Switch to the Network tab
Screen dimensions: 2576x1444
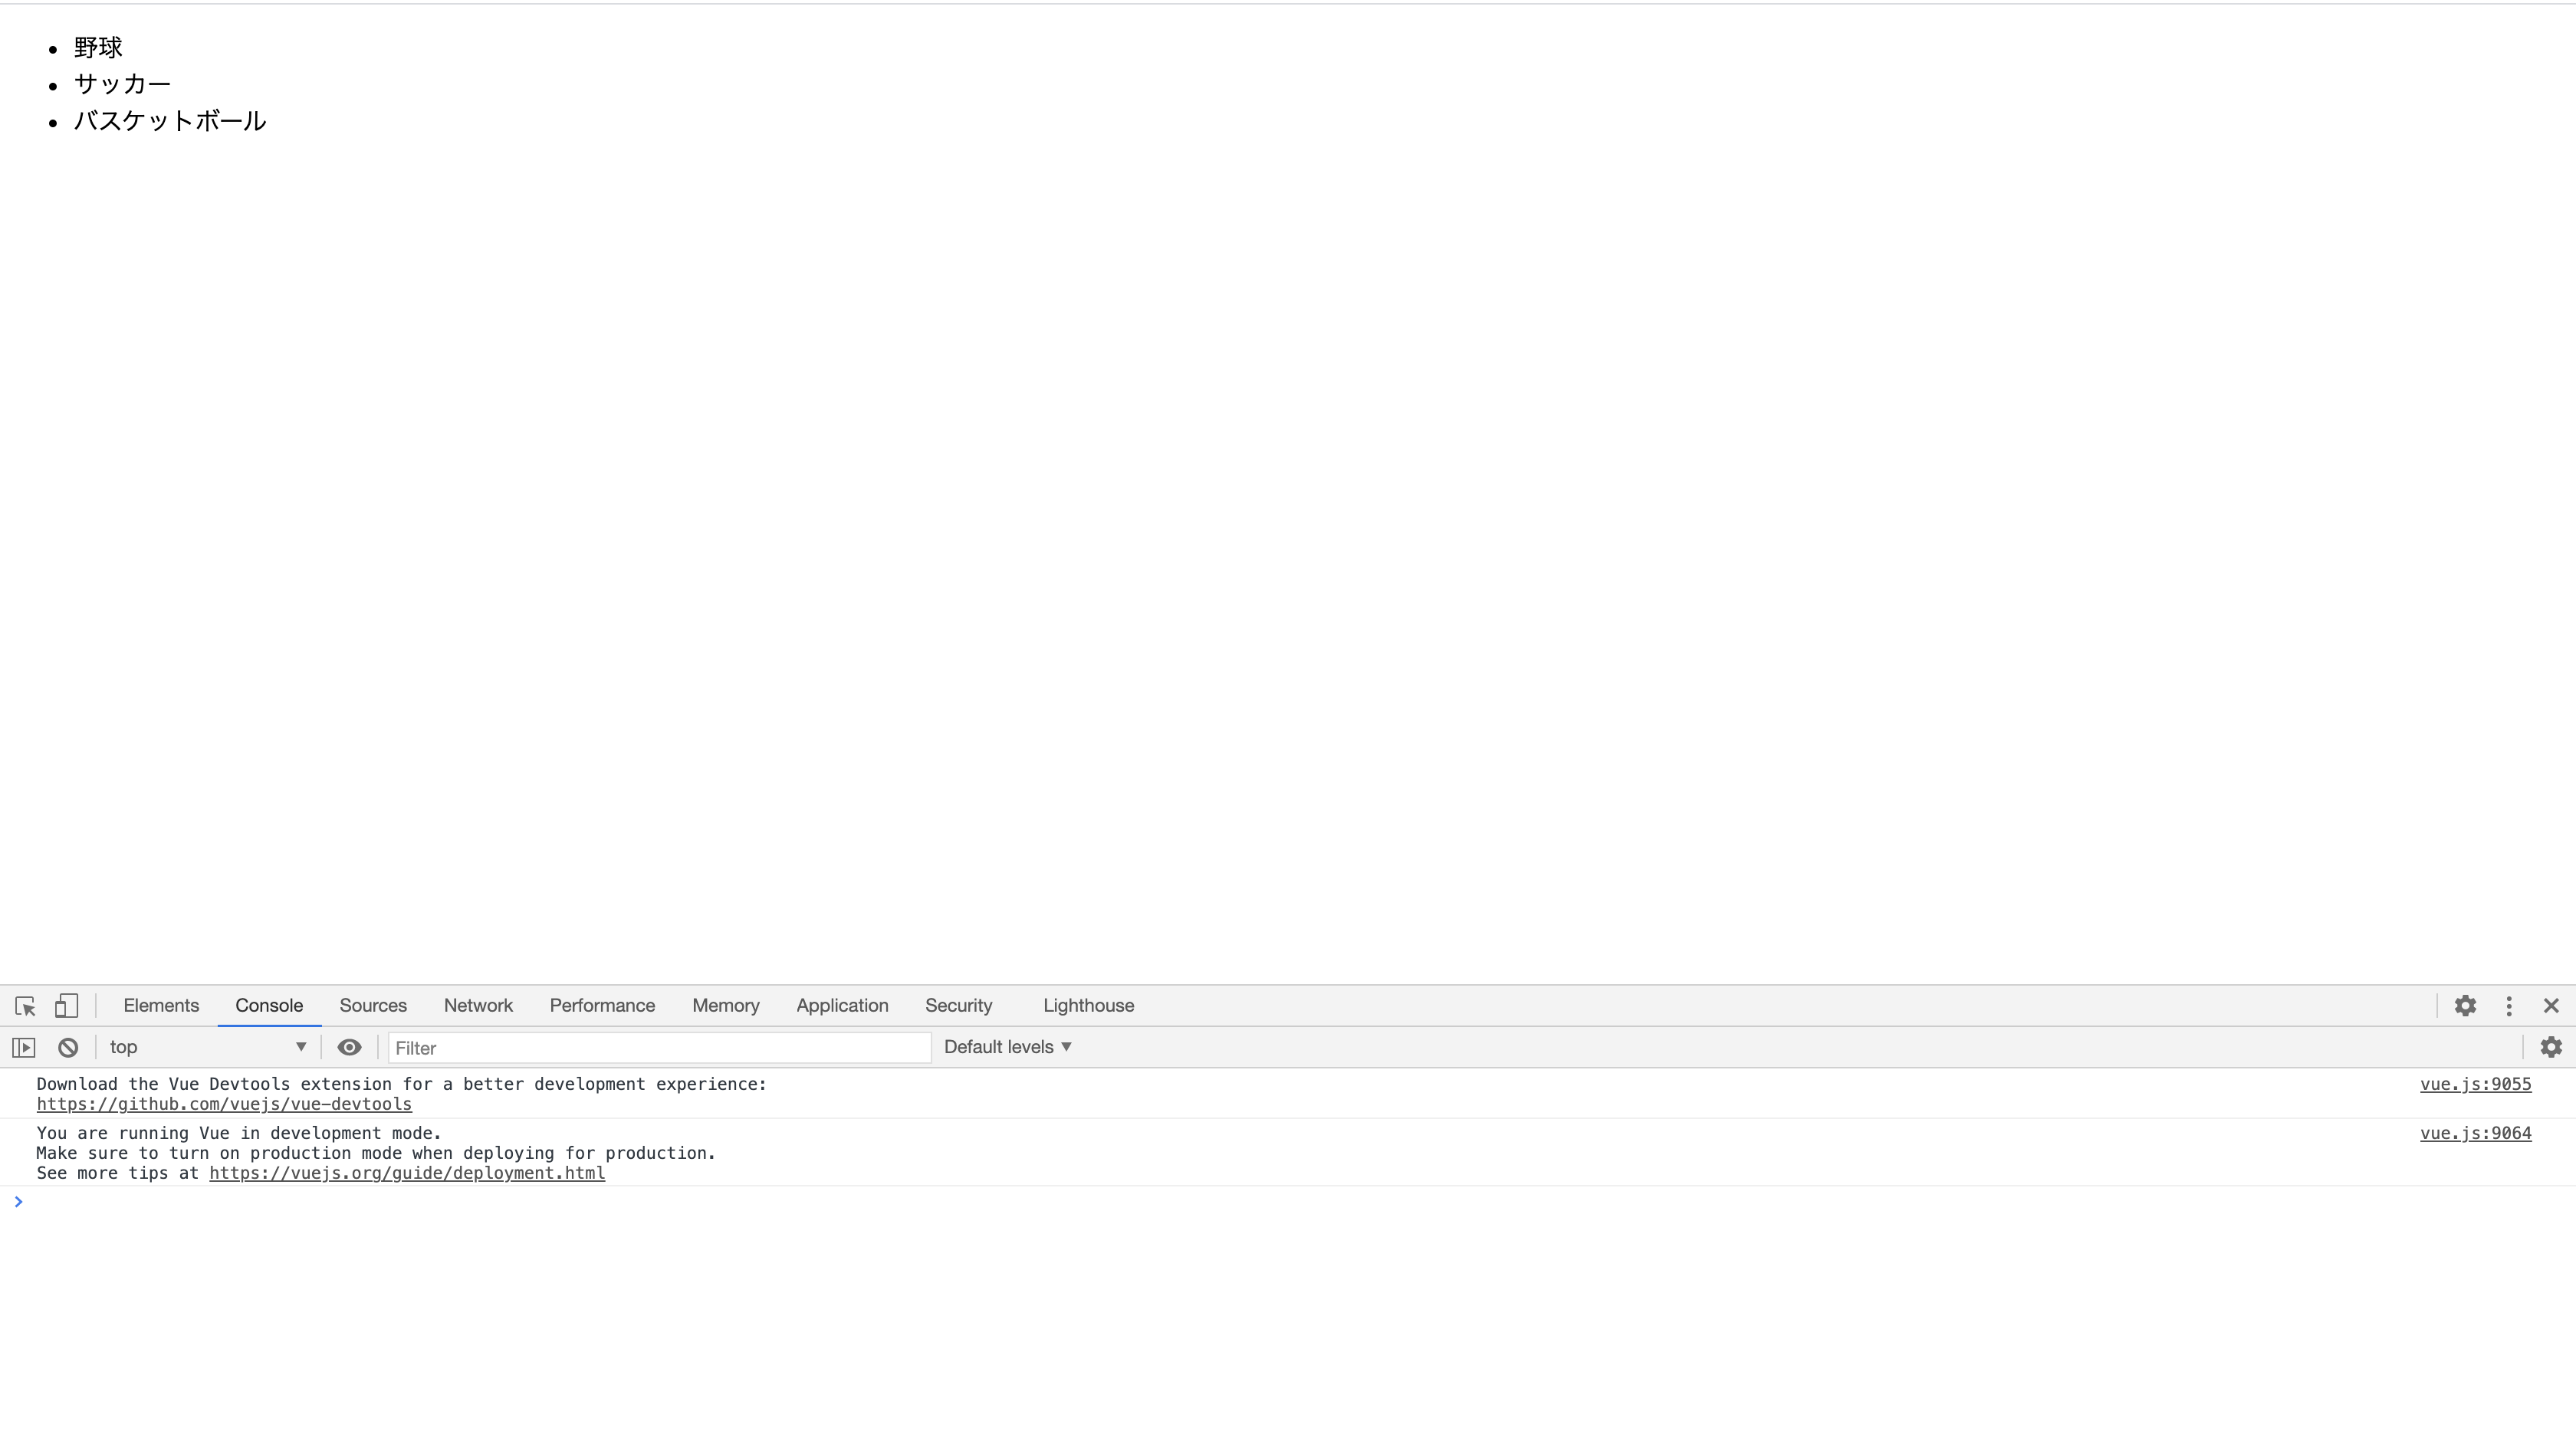[x=478, y=1006]
